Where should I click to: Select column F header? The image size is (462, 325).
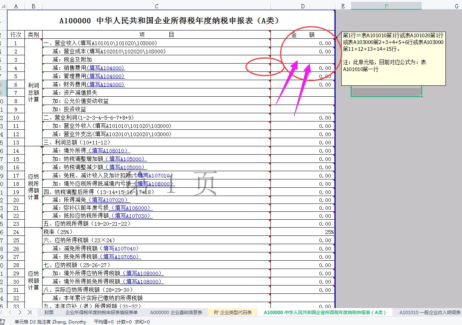pyautogui.click(x=386, y=6)
